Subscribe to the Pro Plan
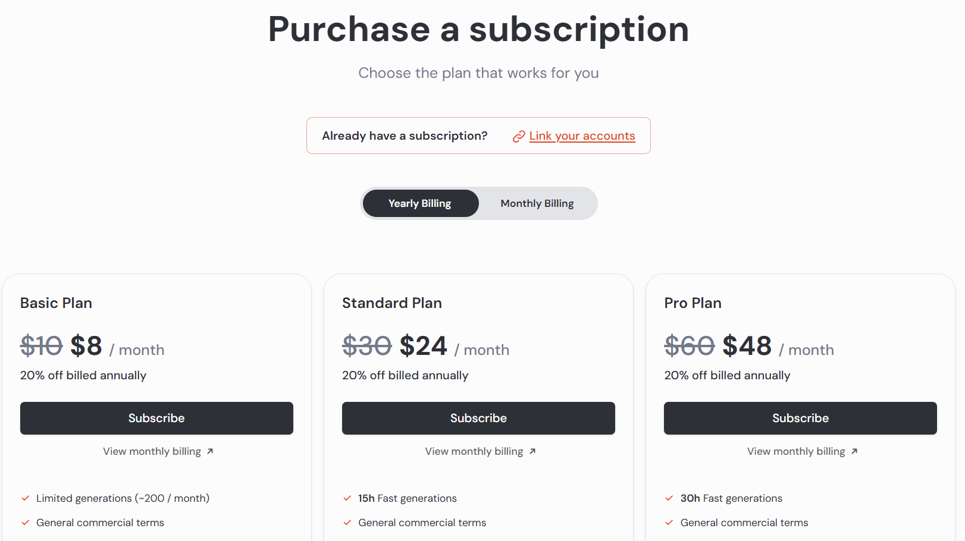This screenshot has width=965, height=541. point(800,418)
